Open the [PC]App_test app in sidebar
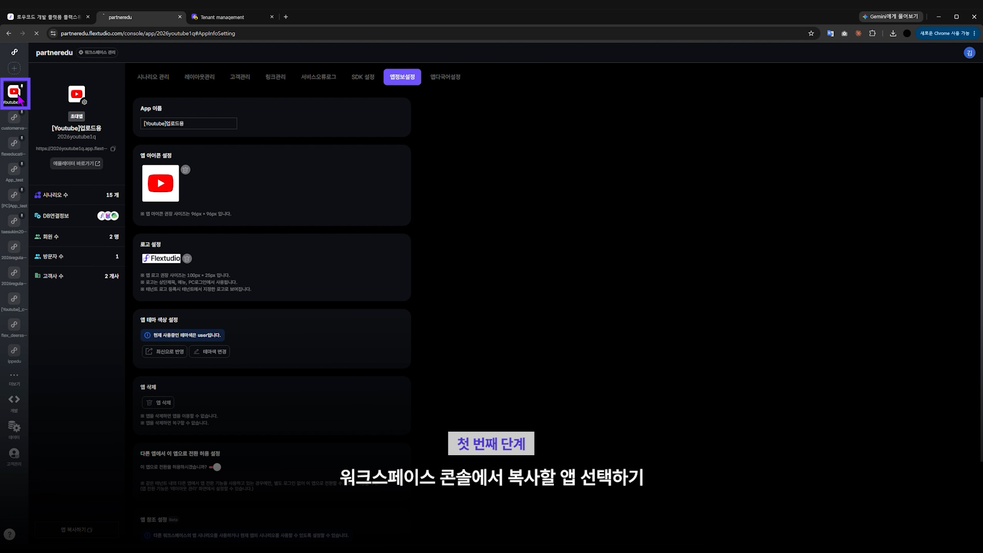This screenshot has width=983, height=553. click(14, 198)
